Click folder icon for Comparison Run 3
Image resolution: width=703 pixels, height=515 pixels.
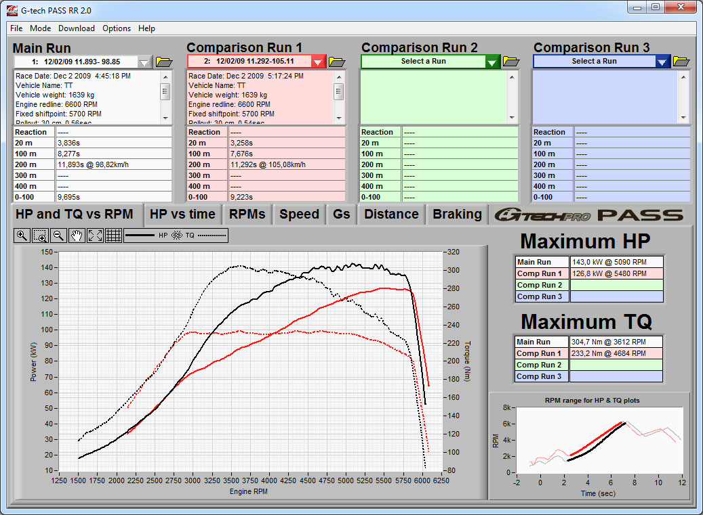(681, 62)
